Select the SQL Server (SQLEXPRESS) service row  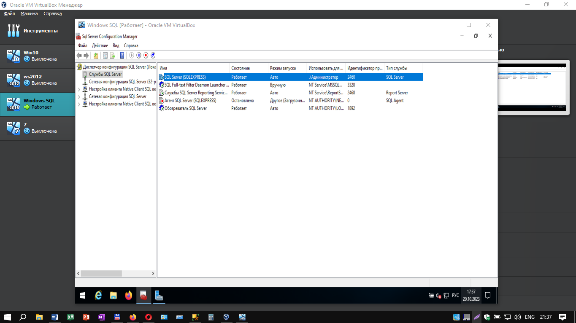coord(290,77)
